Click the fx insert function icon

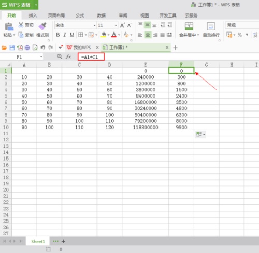click(x=68, y=57)
